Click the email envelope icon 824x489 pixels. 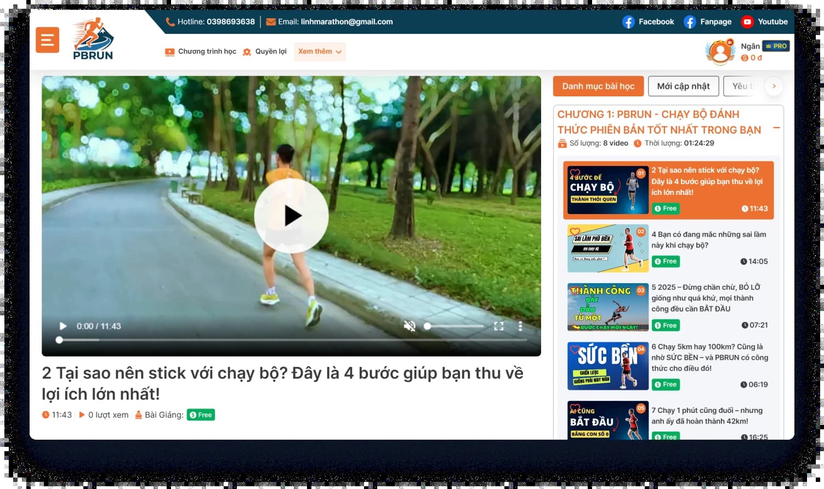click(271, 22)
